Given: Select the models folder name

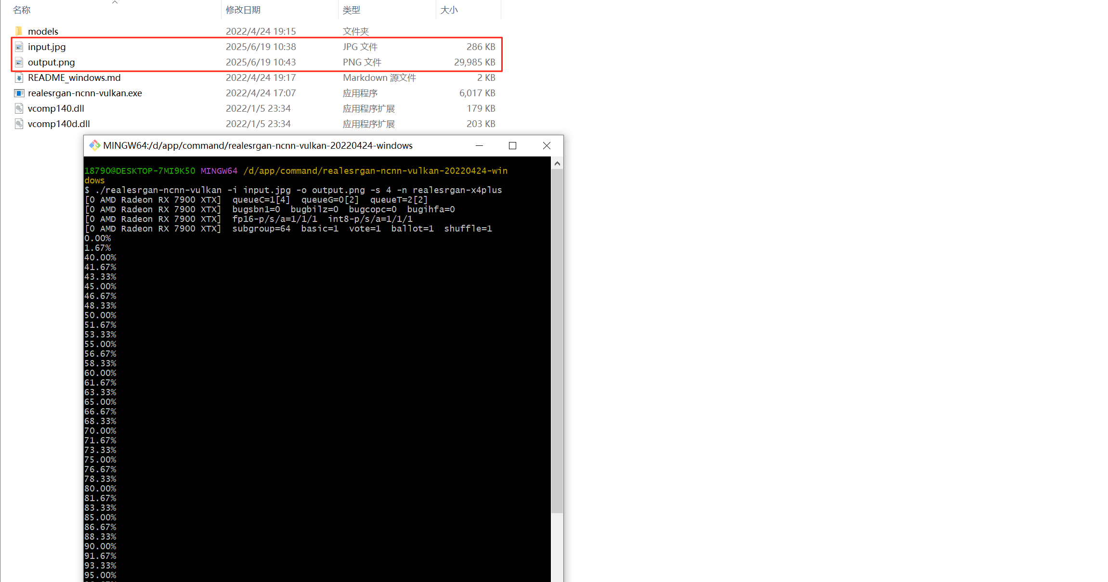Looking at the screenshot, I should point(43,31).
